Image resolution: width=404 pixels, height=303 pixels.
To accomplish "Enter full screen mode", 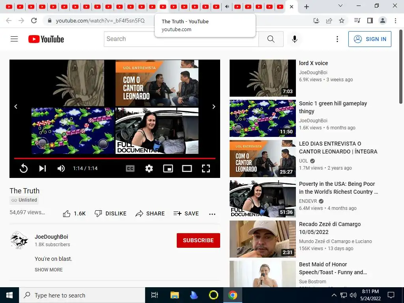I will click(206, 168).
